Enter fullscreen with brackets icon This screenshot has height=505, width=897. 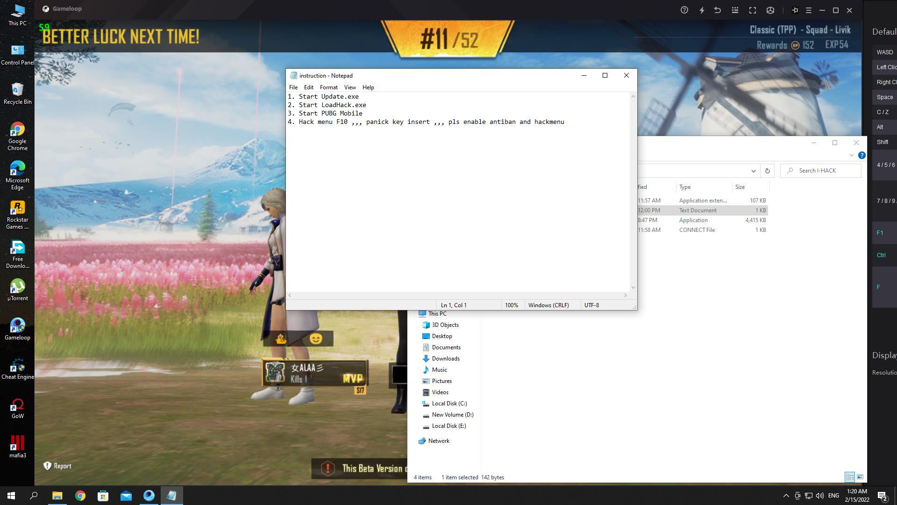coord(753,10)
